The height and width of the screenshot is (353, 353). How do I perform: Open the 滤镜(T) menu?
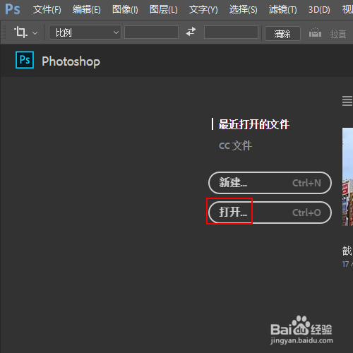[x=282, y=10]
